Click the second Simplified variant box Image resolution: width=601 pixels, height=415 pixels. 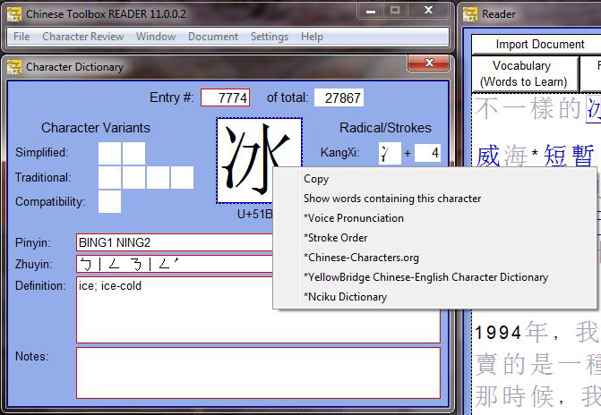tap(133, 153)
